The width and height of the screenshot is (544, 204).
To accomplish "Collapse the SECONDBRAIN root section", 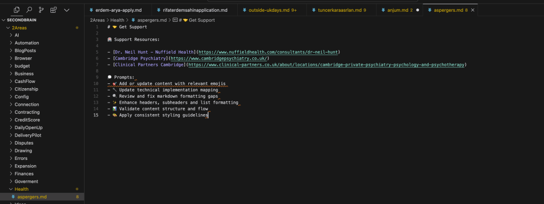I will click(21, 20).
